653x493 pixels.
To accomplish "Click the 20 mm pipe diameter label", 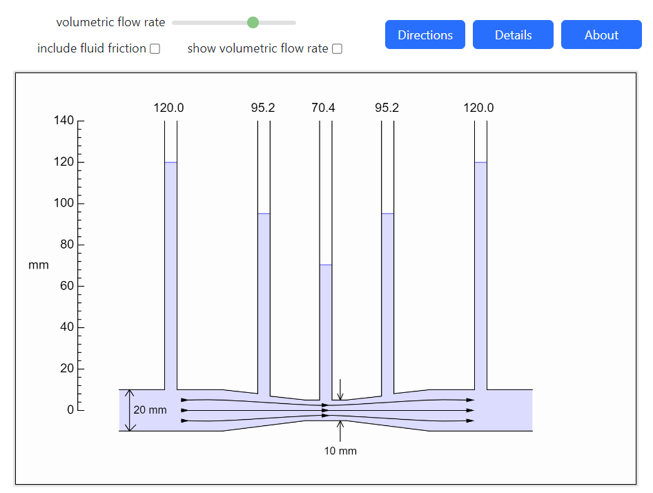I will [150, 410].
